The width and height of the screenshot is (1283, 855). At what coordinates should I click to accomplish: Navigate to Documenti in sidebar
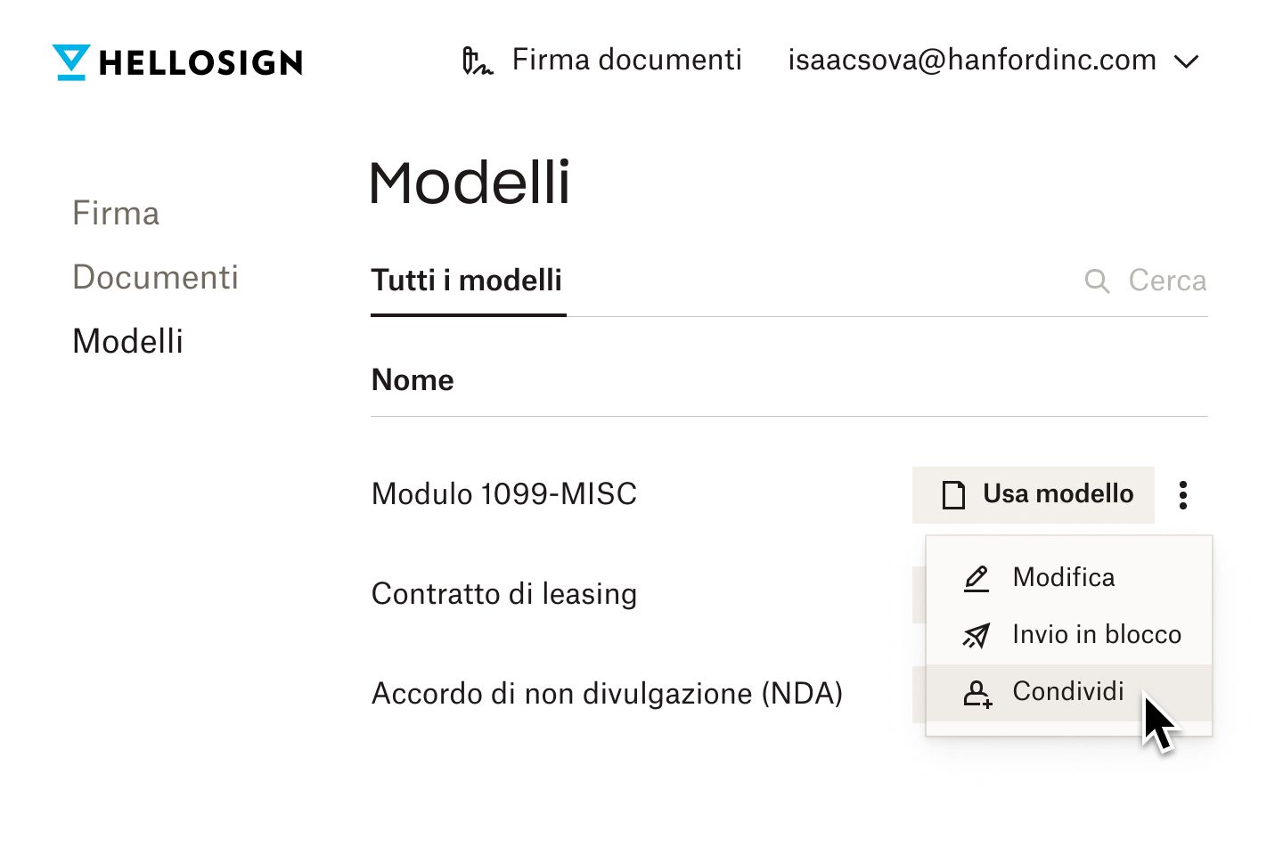coord(155,278)
